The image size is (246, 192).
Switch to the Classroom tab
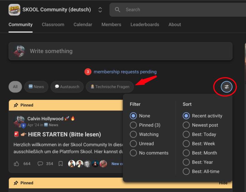click(53, 25)
